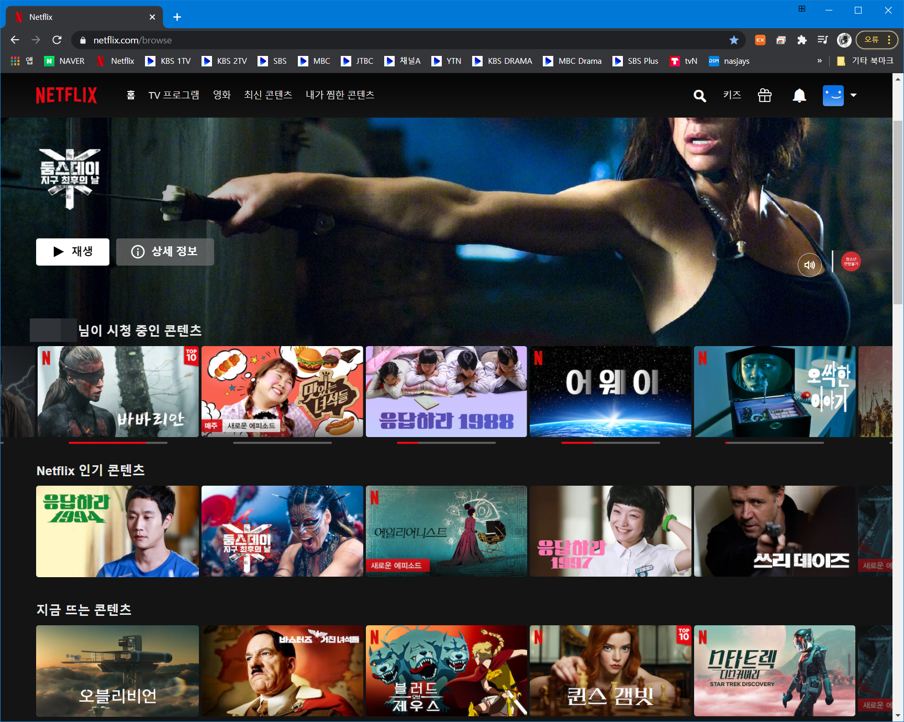Open the 영화 menu
The height and width of the screenshot is (722, 904).
point(221,95)
